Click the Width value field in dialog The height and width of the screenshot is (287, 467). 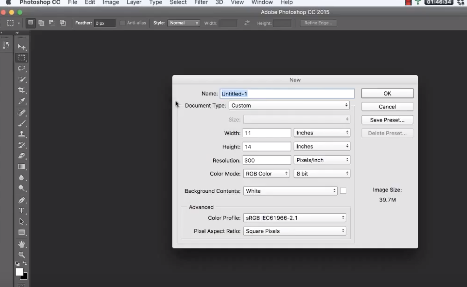267,133
